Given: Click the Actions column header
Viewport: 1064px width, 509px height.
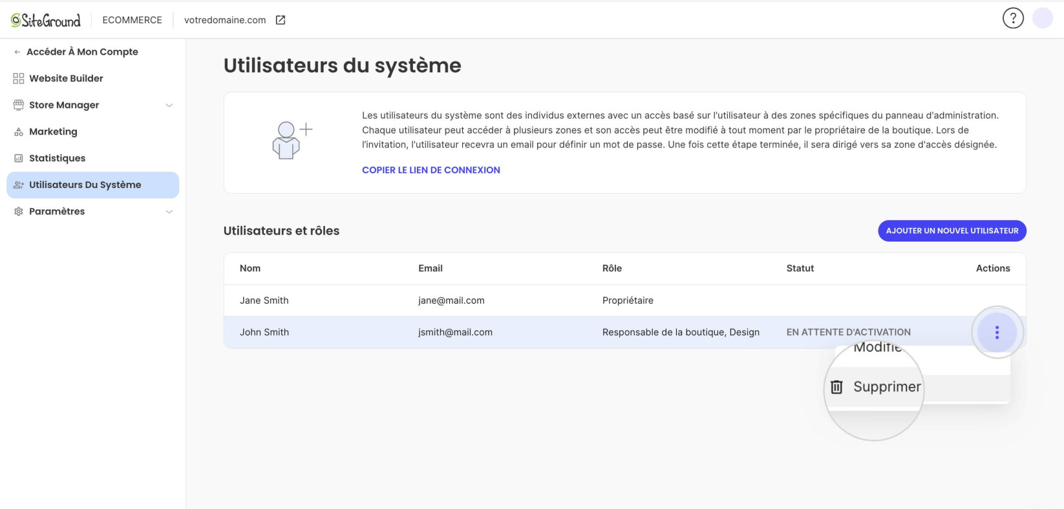Looking at the screenshot, I should click(993, 268).
